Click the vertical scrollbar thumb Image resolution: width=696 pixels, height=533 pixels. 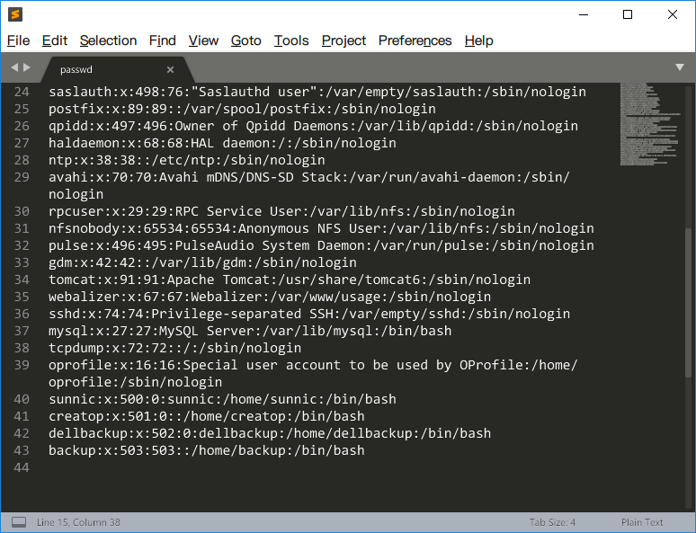tap(689, 303)
